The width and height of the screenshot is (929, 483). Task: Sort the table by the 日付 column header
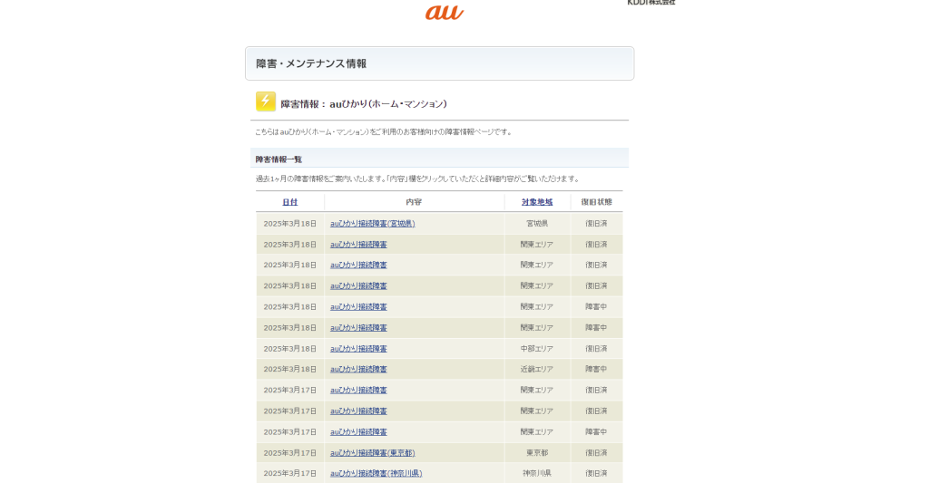pos(289,202)
